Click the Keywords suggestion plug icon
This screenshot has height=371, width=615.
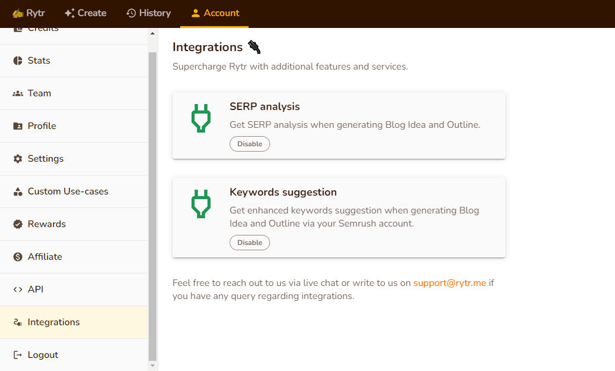coord(200,204)
